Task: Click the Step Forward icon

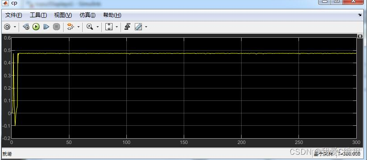Action: pos(46,27)
